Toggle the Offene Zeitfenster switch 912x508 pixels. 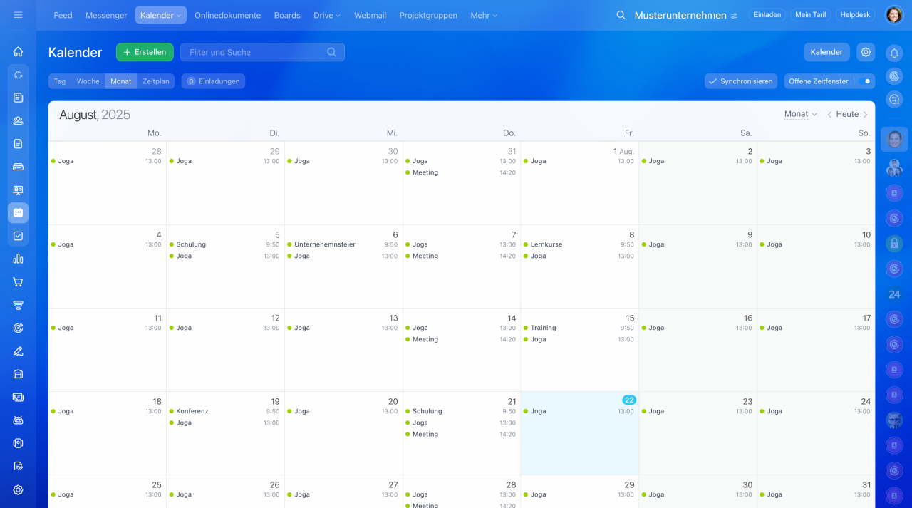pyautogui.click(x=864, y=81)
